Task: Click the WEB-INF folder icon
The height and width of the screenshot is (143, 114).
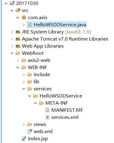Action: coord(24,67)
